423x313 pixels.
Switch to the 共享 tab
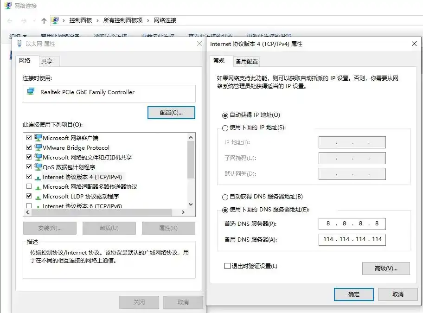click(x=48, y=60)
